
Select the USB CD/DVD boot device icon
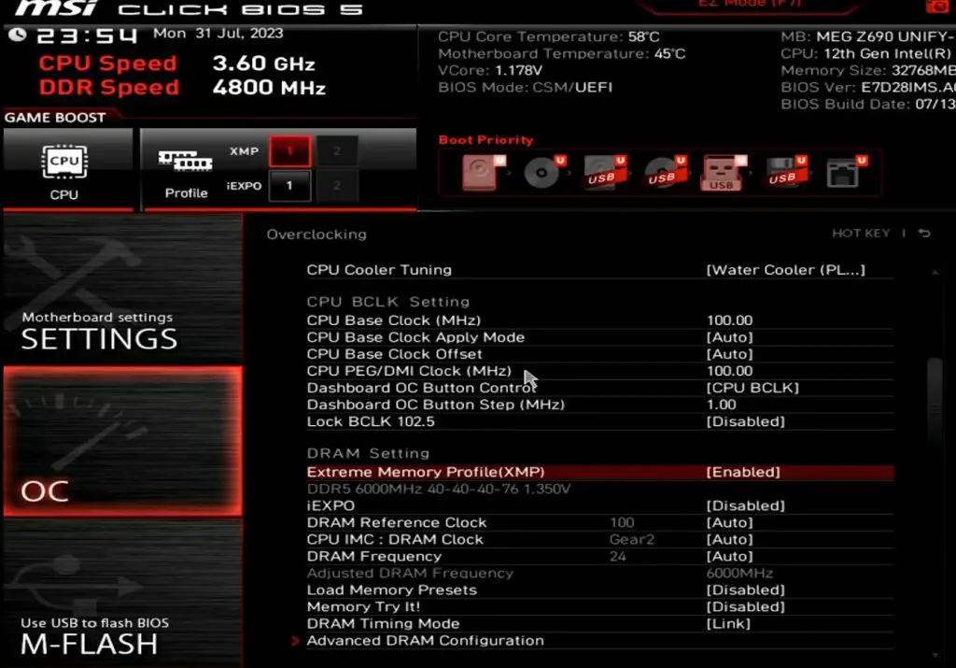665,172
